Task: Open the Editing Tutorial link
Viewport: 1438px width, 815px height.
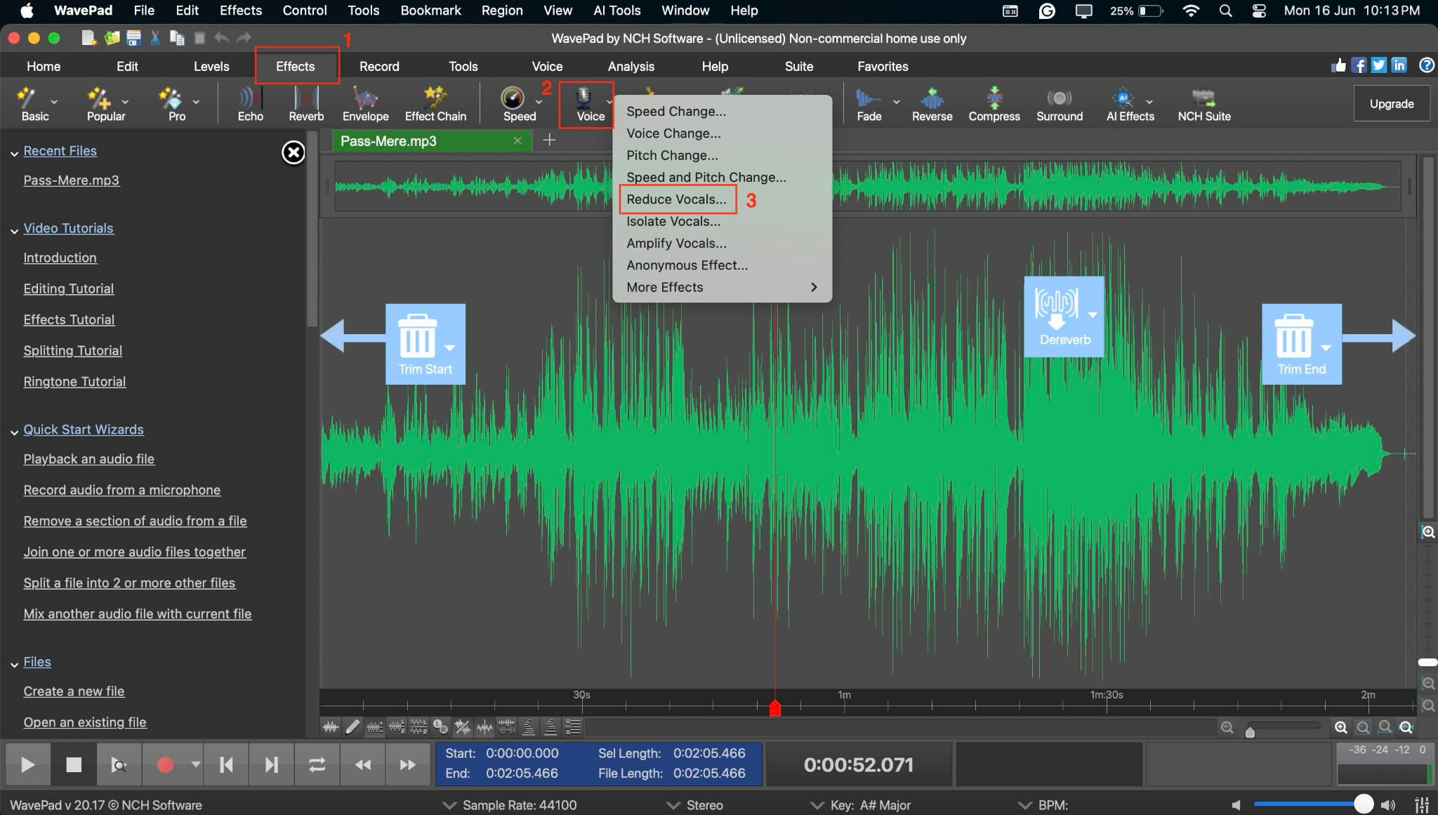Action: coord(68,289)
